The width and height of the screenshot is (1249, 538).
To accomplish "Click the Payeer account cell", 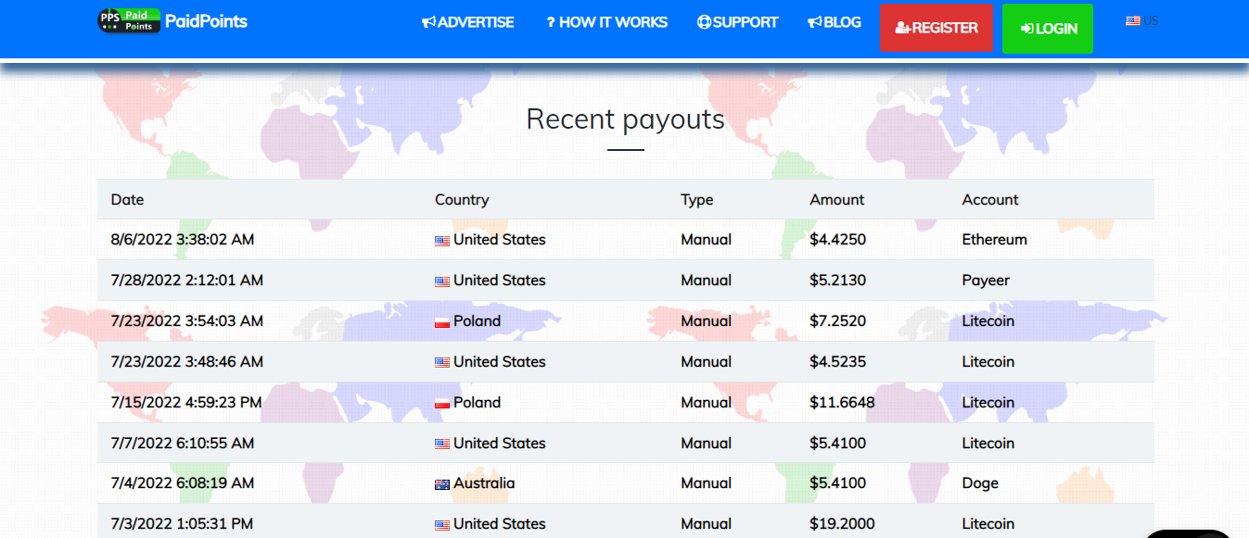I will pos(987,281).
